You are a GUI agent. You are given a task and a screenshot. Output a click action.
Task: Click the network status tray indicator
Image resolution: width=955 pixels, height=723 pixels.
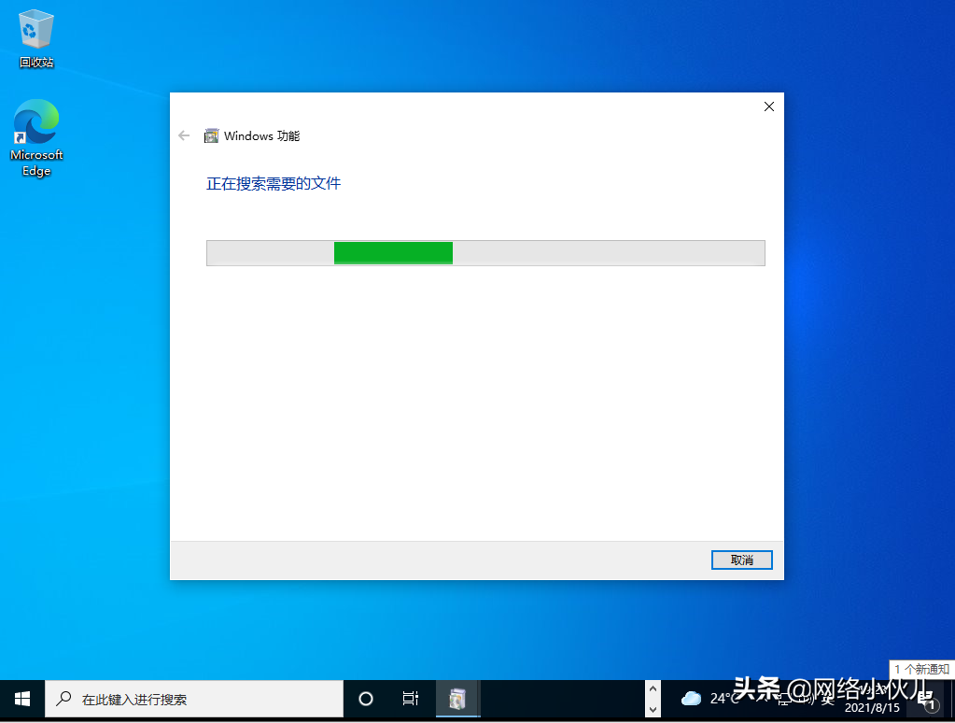[783, 698]
